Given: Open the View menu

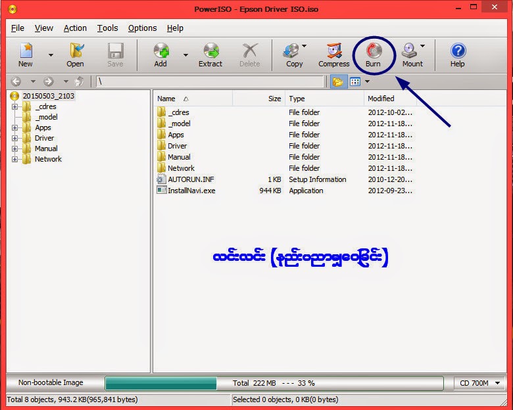Looking at the screenshot, I should tap(44, 28).
